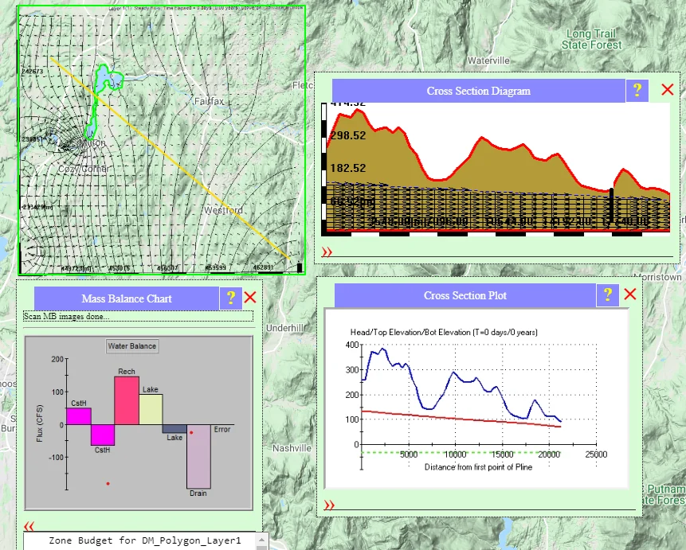Expand details below Cross Section Diagram

pos(327,252)
